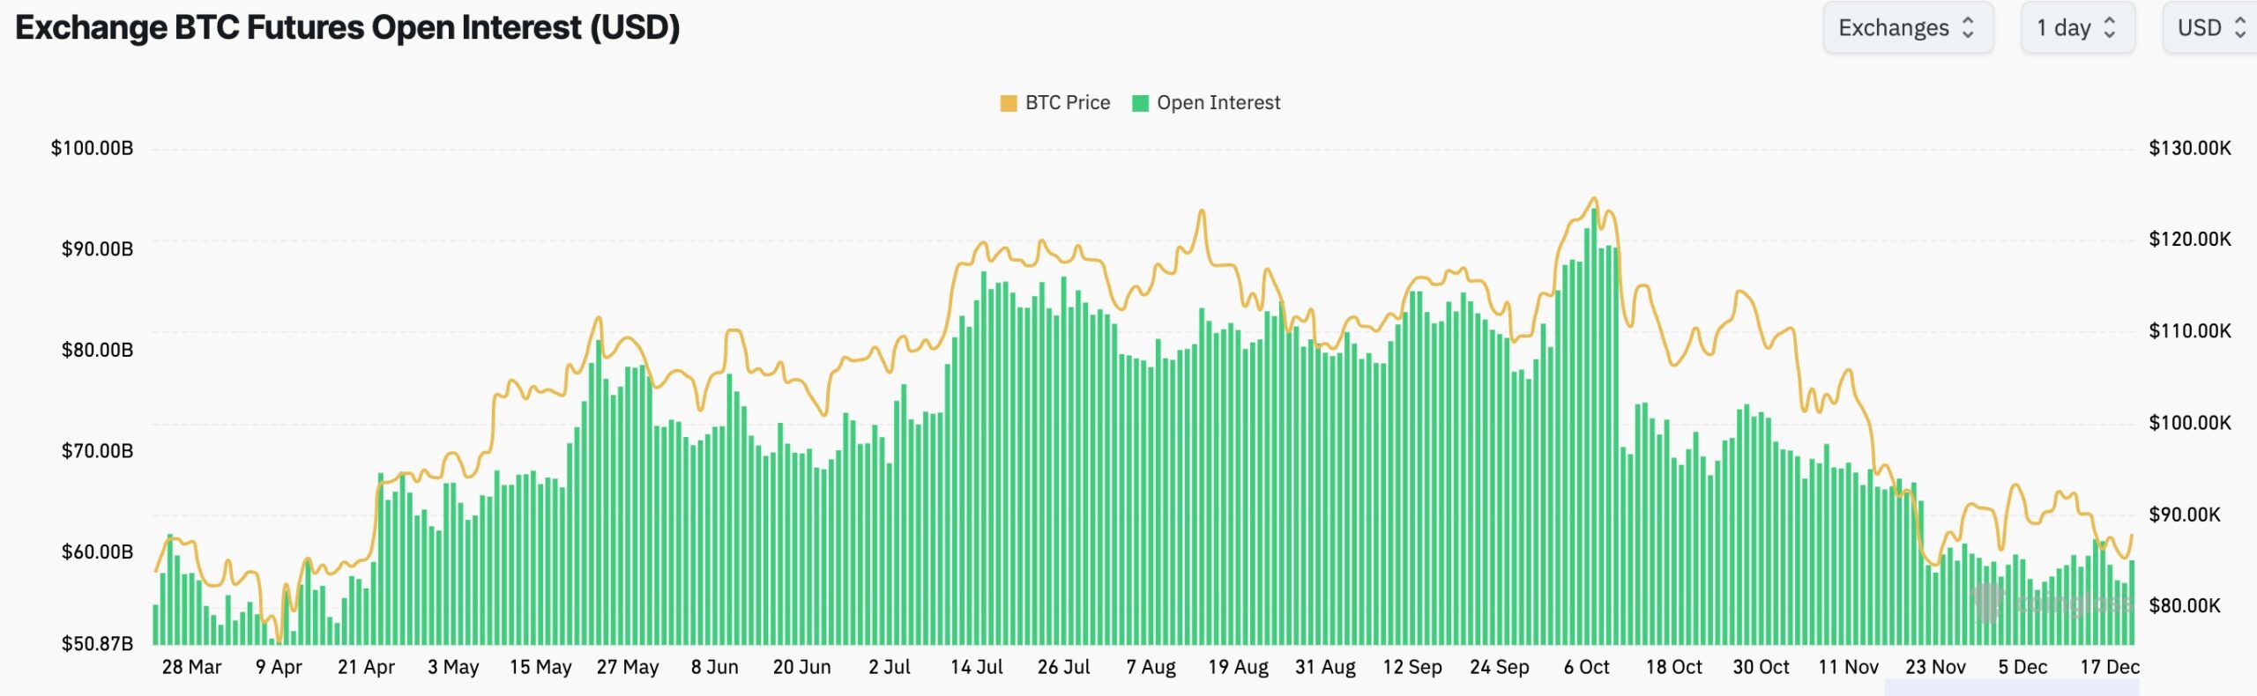
Task: Click the yellow BTC Price color swatch
Action: (1009, 102)
